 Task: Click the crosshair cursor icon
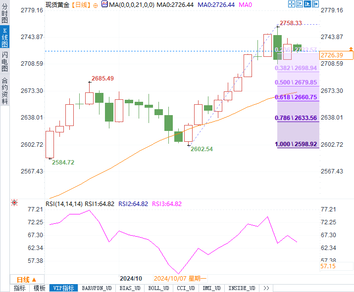point(292,4)
